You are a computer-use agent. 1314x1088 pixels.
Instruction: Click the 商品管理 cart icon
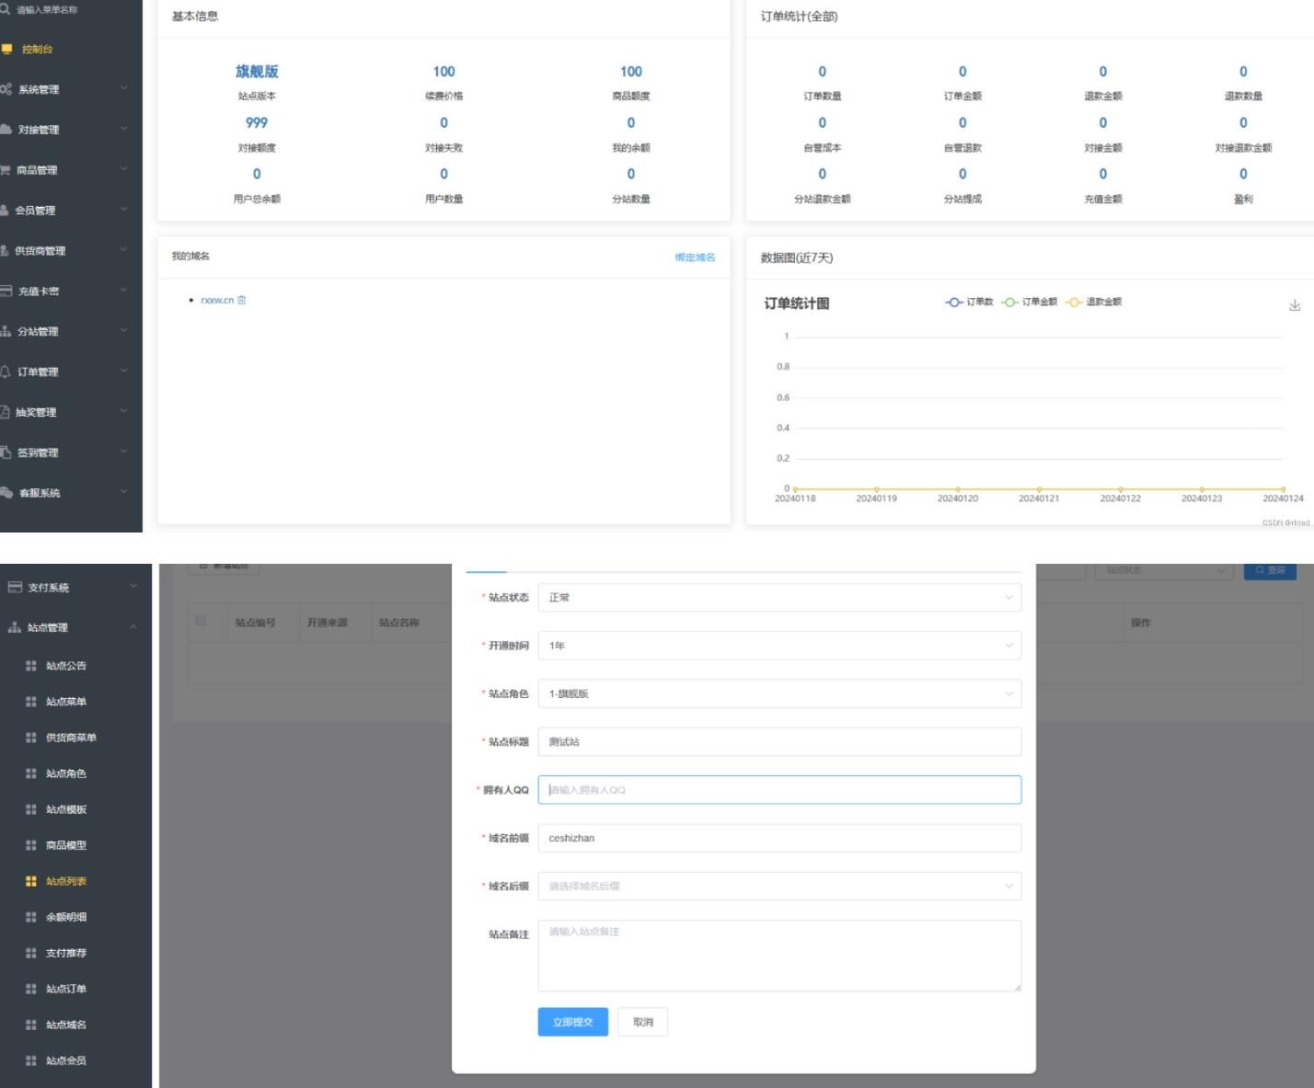point(6,170)
